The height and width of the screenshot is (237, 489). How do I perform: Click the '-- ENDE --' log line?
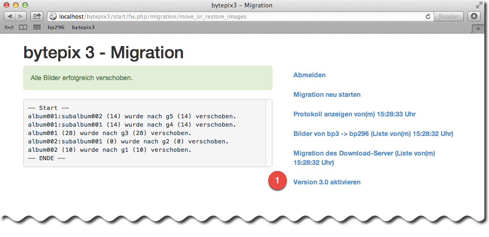tap(47, 158)
